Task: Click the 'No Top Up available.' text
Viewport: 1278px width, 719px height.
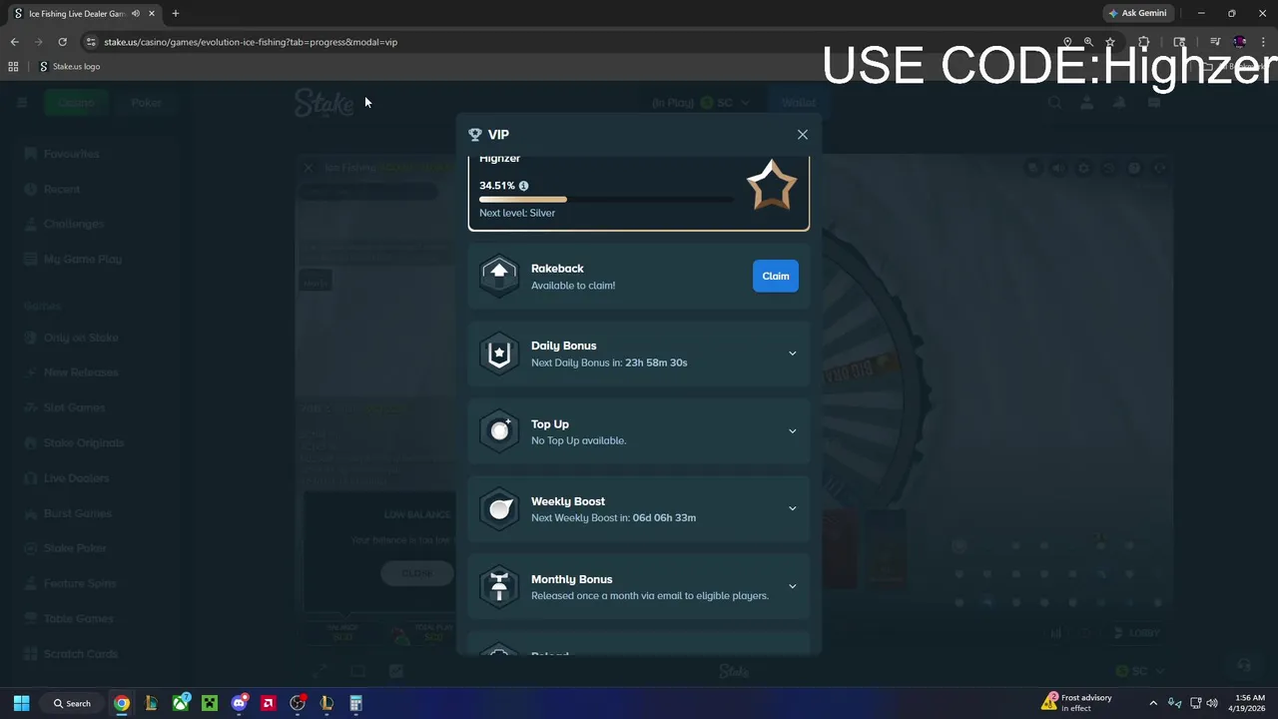Action: tap(579, 440)
